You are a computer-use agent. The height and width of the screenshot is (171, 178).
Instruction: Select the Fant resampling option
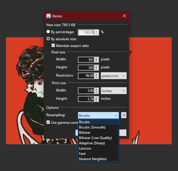pyautogui.click(x=83, y=154)
